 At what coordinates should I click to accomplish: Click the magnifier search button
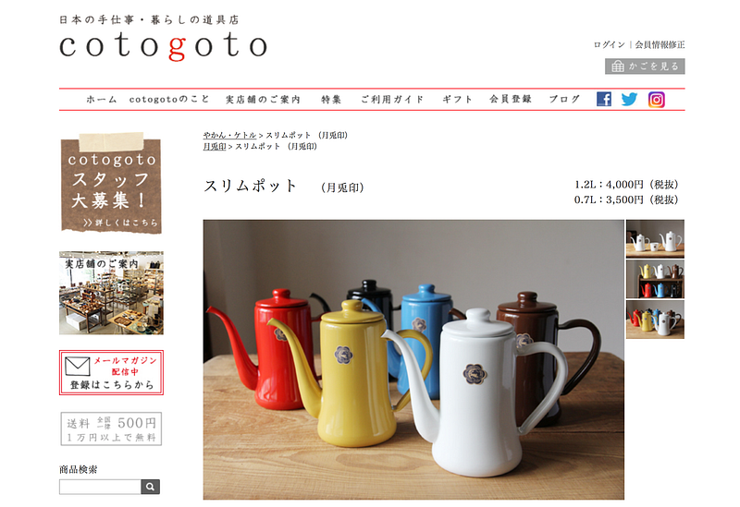click(150, 487)
